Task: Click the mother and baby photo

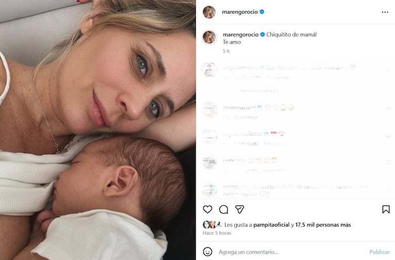Action: pyautogui.click(x=98, y=130)
